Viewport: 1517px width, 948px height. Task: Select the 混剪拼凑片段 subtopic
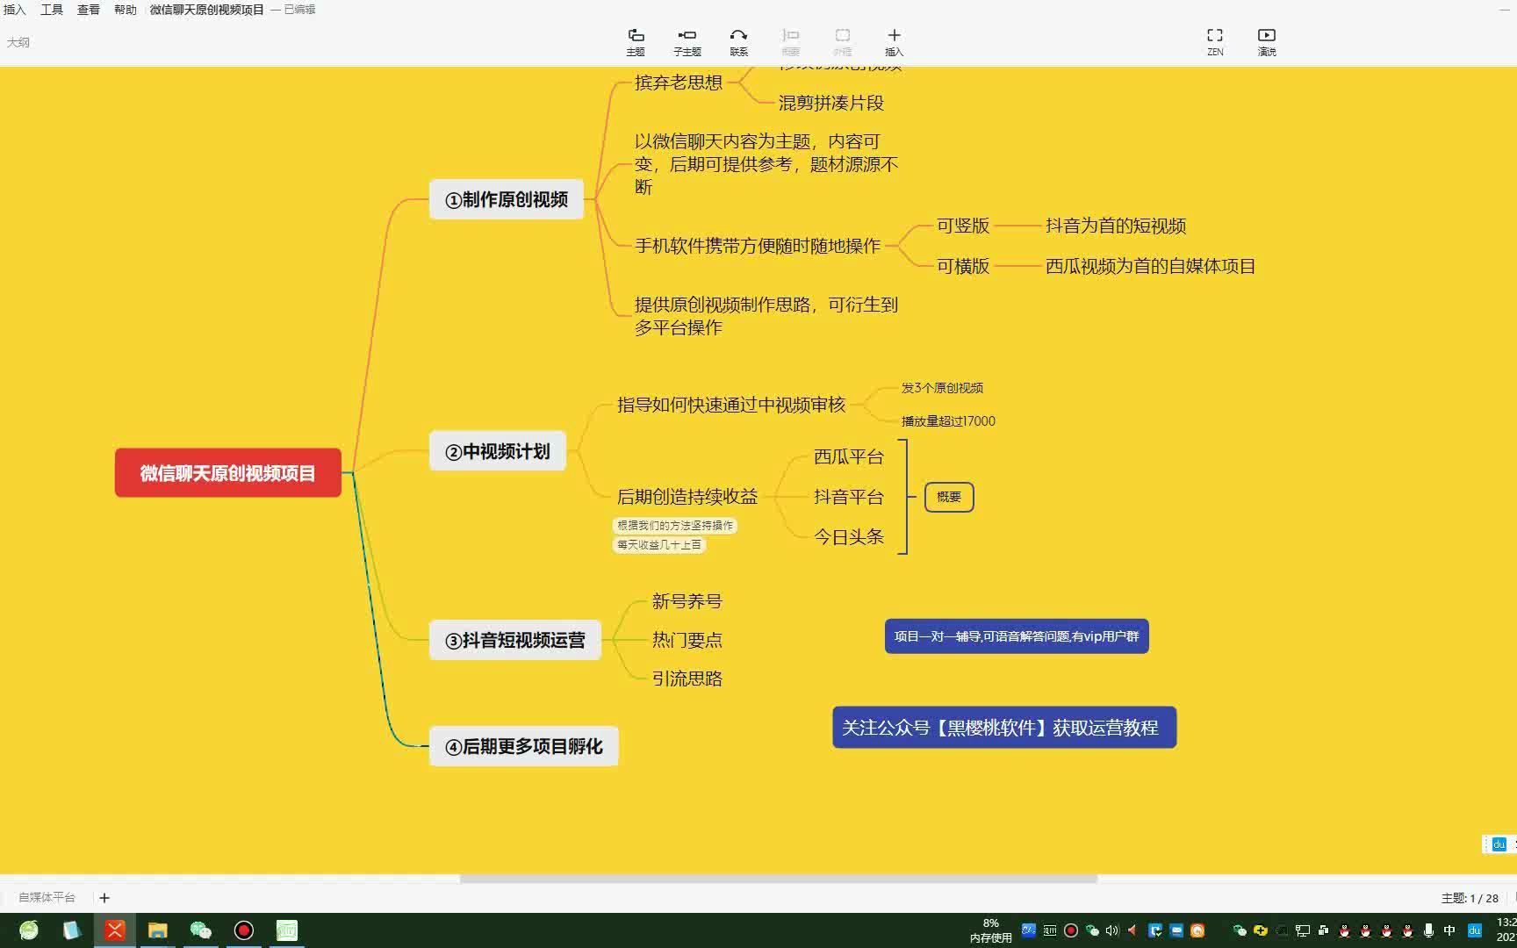pyautogui.click(x=831, y=103)
